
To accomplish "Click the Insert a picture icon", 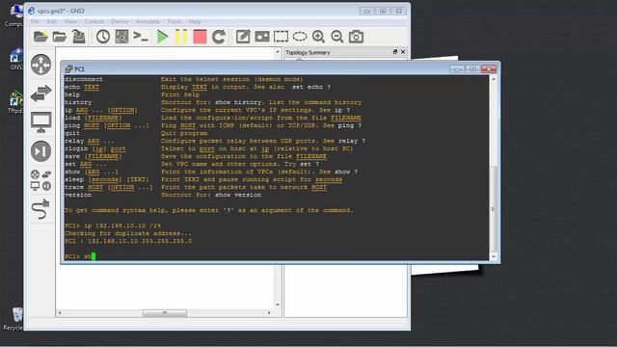I will pos(262,37).
